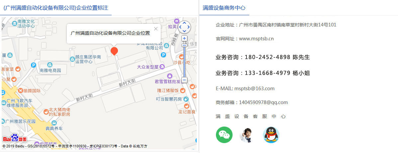Screen dimensions: 398x153
Task: Zoom in with the map plus button
Action: coord(184,38)
